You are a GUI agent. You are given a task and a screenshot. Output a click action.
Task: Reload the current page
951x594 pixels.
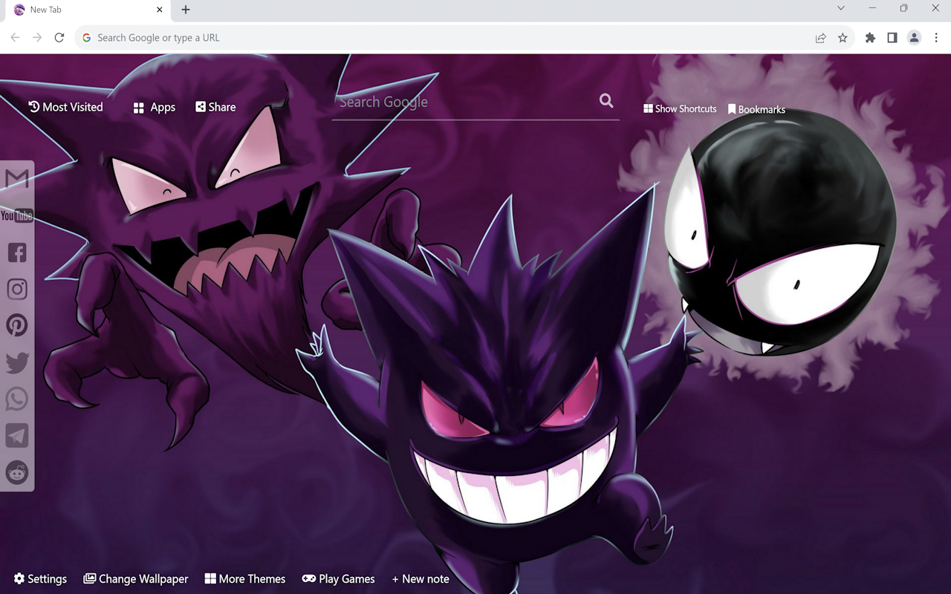click(59, 38)
